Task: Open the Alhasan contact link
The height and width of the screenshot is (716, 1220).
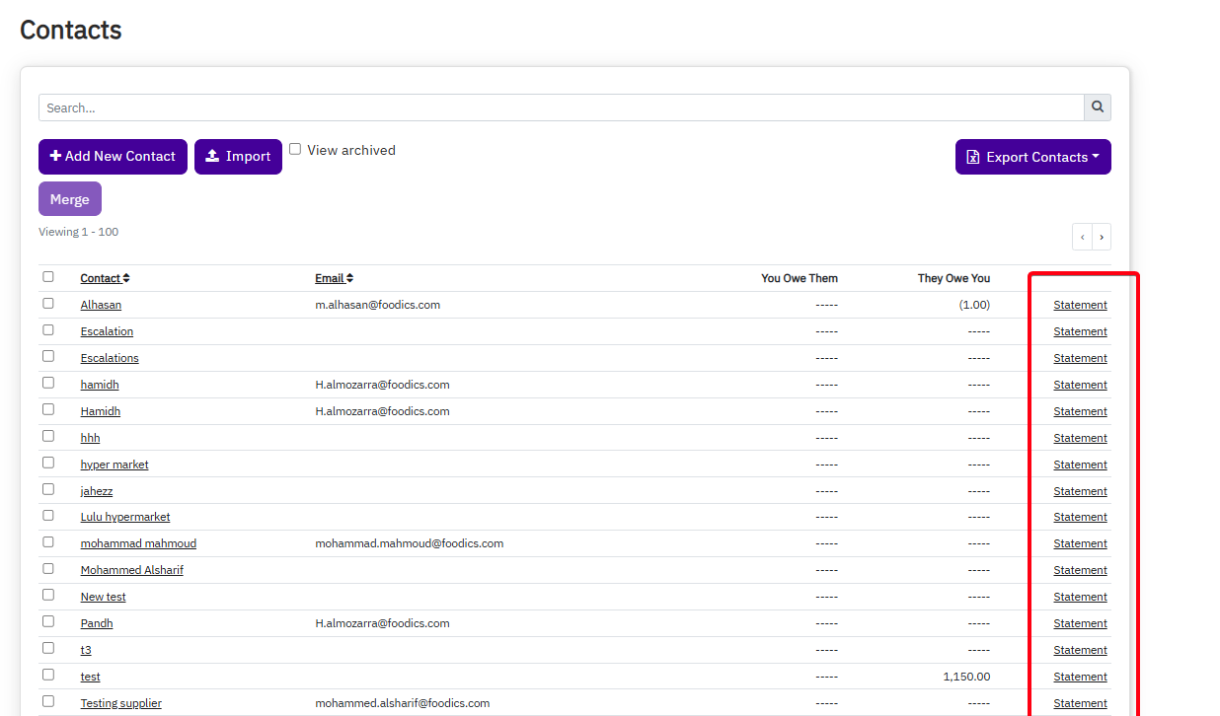Action: point(101,305)
